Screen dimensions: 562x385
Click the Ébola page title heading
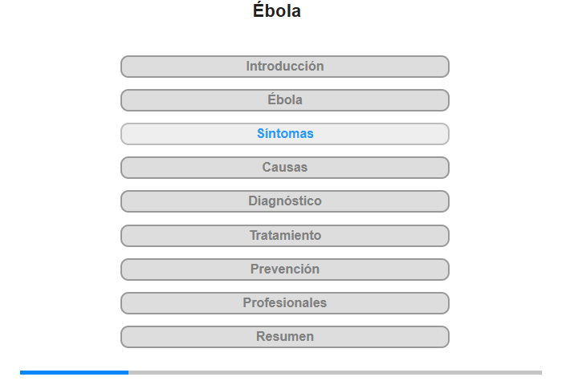tap(277, 10)
